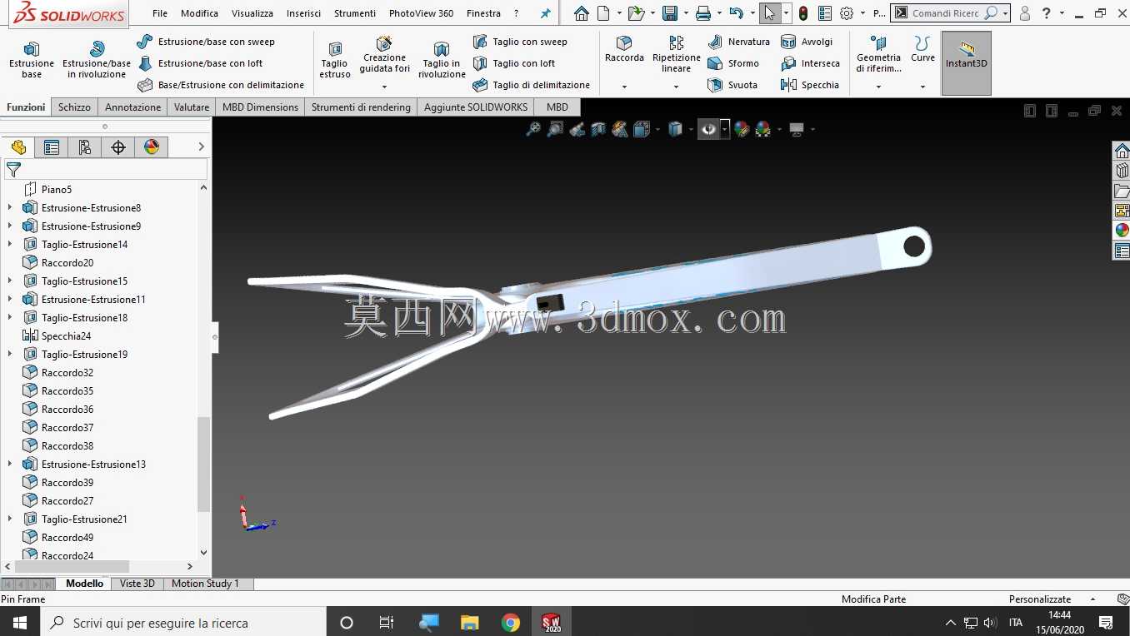Click the feature tree vertical scrollbar thumb

204,465
